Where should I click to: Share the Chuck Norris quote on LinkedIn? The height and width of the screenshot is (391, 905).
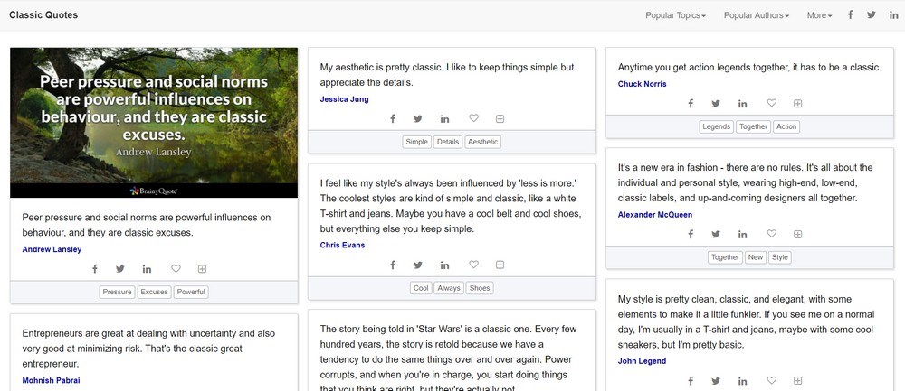point(742,104)
